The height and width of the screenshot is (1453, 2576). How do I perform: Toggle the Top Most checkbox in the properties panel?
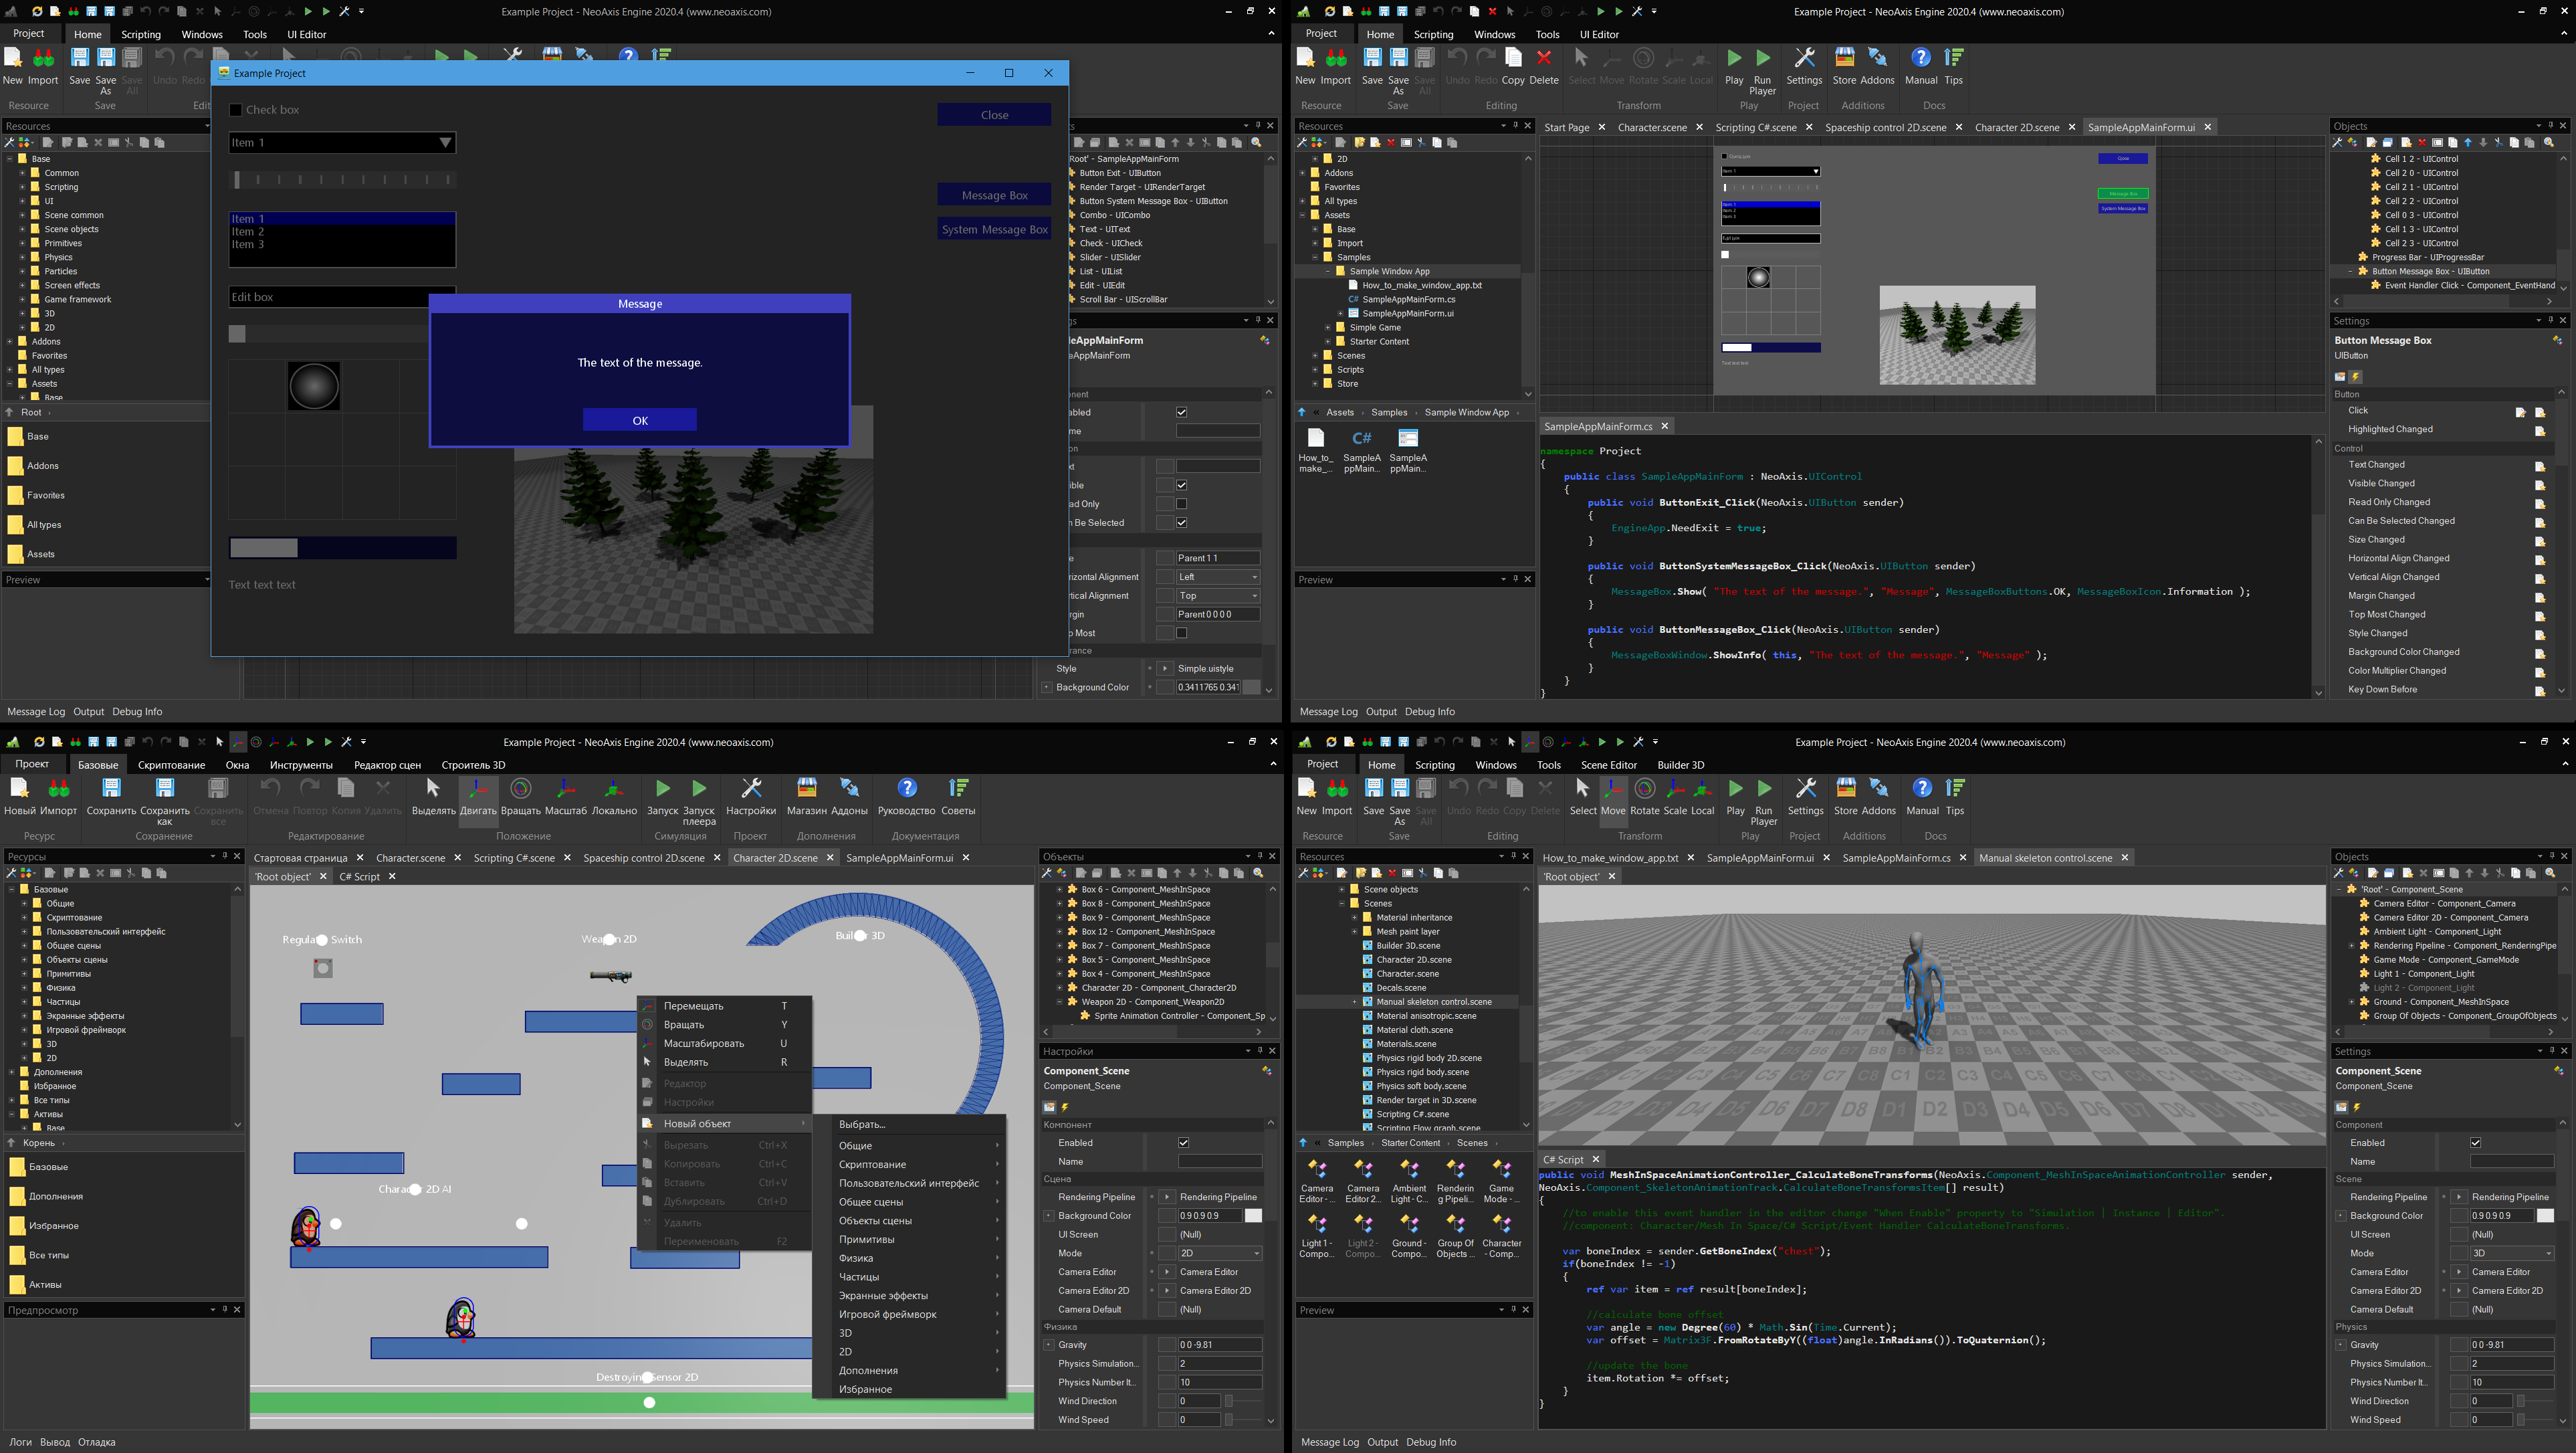pos(1181,633)
